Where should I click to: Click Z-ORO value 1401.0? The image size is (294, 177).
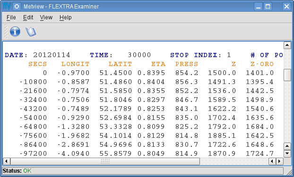[260, 73]
